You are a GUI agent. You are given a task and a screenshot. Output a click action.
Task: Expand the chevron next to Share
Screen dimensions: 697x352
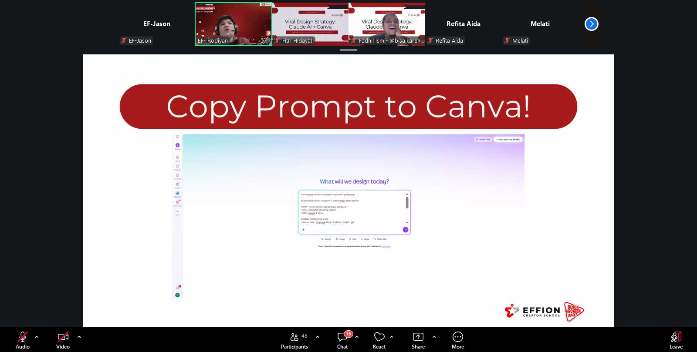434,336
